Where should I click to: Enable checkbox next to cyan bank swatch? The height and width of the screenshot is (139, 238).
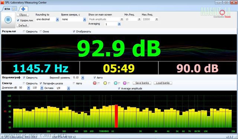point(119,83)
